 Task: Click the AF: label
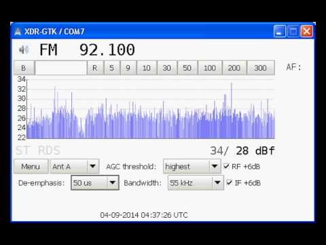293,67
